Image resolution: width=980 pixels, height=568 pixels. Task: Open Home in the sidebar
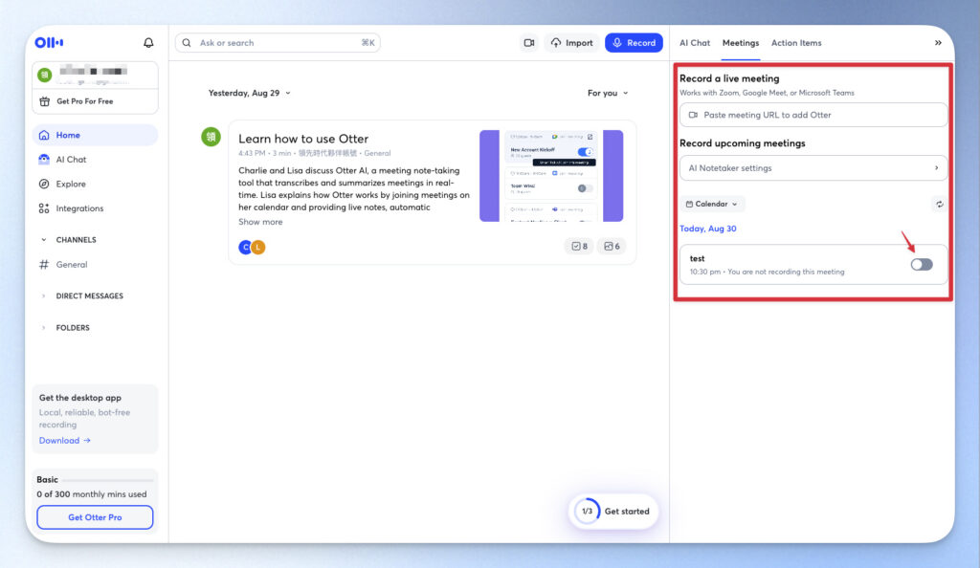95,135
